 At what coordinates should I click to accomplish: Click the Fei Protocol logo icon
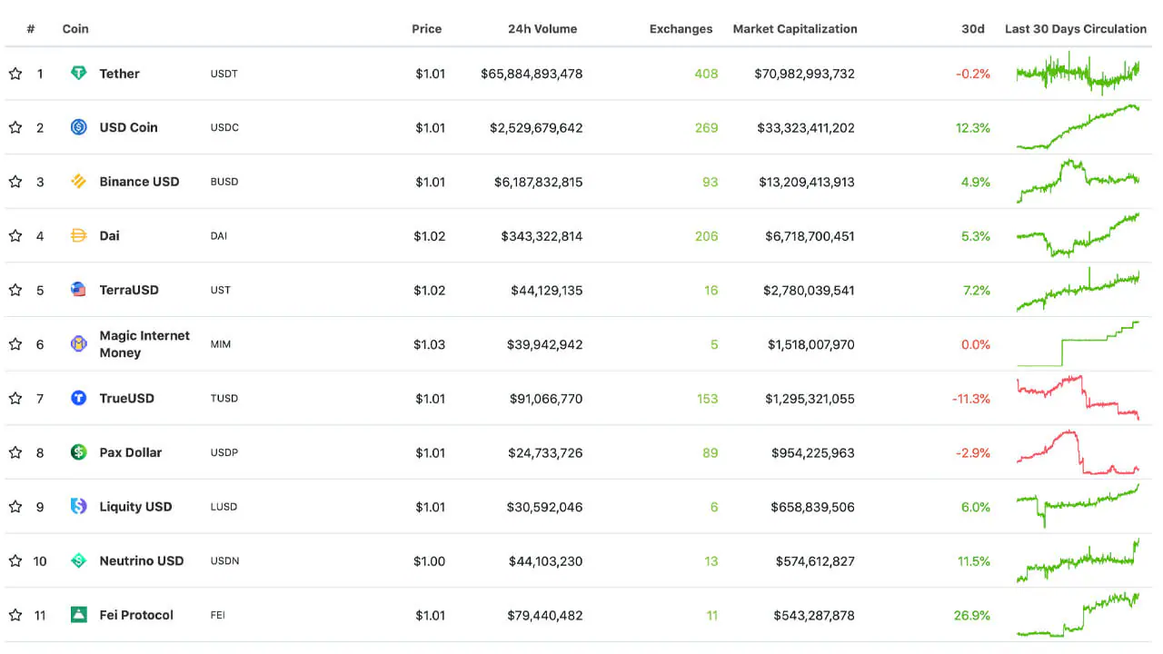click(79, 615)
